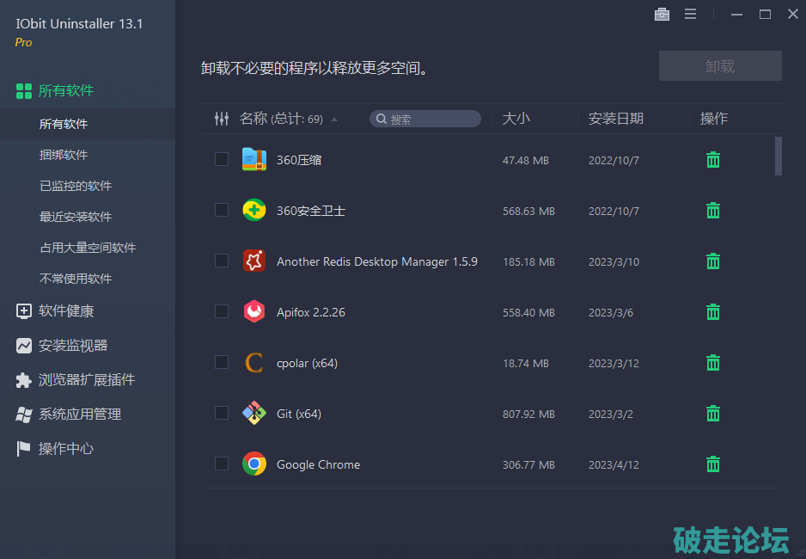The height and width of the screenshot is (559, 806).
Task: Expand the 软件健康 sidebar section
Action: point(66,310)
